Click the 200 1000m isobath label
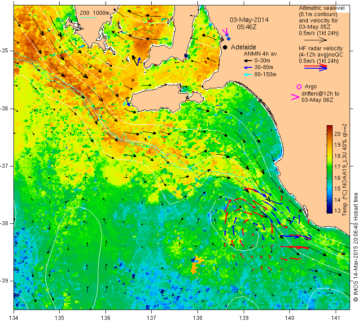This screenshot has width=359, height=323. [x=95, y=13]
